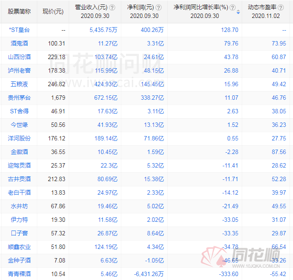Click help icon next to 营业收入(元) header
The width and height of the screenshot is (293, 280).
pyautogui.click(x=112, y=7)
